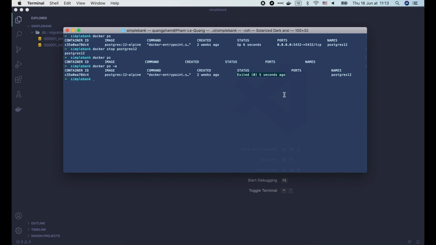Click the battery icon in menu bar
Image resolution: width=436 pixels, height=245 pixels.
coord(344,3)
